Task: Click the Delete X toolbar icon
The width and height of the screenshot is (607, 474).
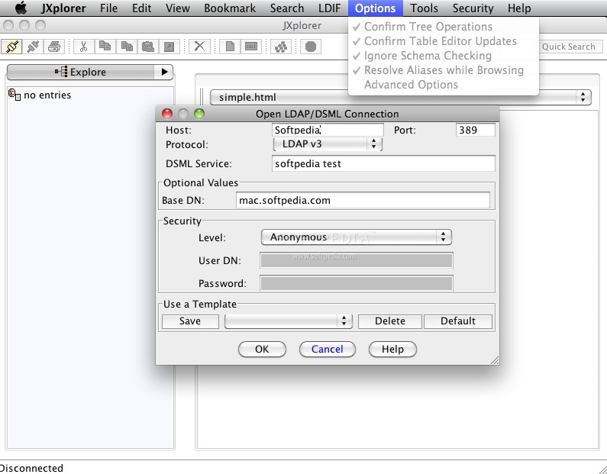Action: pyautogui.click(x=199, y=47)
